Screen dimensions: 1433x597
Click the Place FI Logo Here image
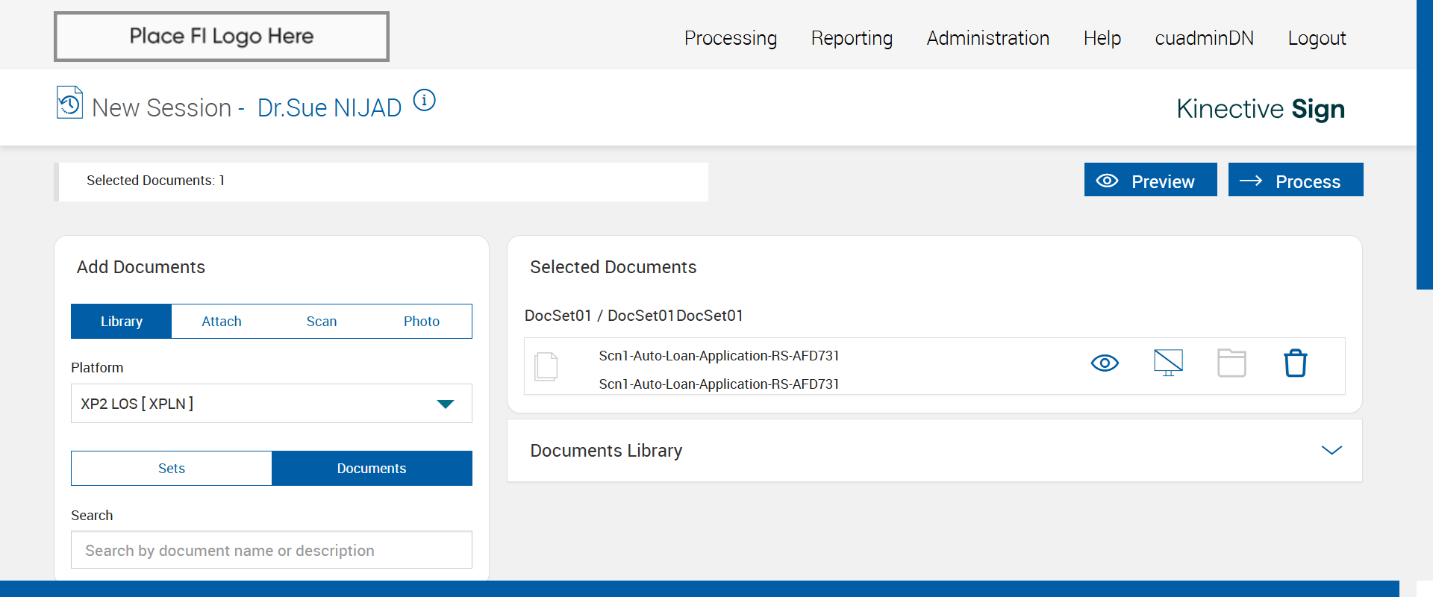(222, 37)
